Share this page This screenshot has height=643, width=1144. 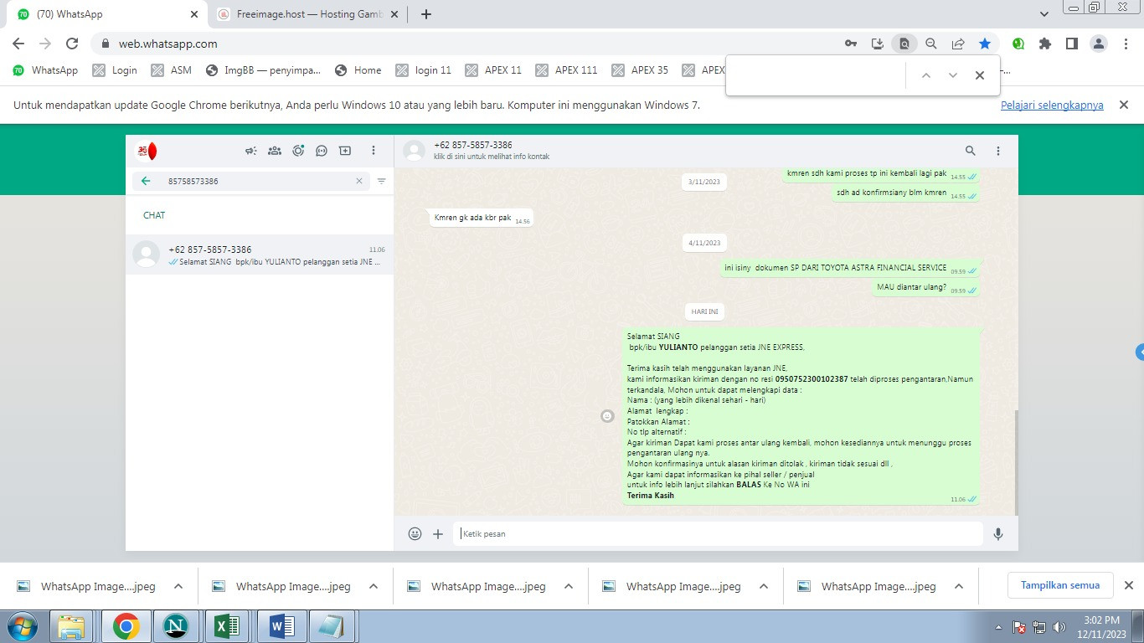click(x=958, y=44)
